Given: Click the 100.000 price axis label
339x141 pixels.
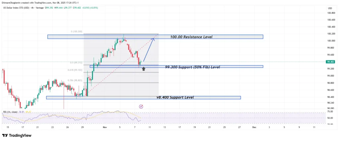Looking at the screenshot, I should point(331,41).
